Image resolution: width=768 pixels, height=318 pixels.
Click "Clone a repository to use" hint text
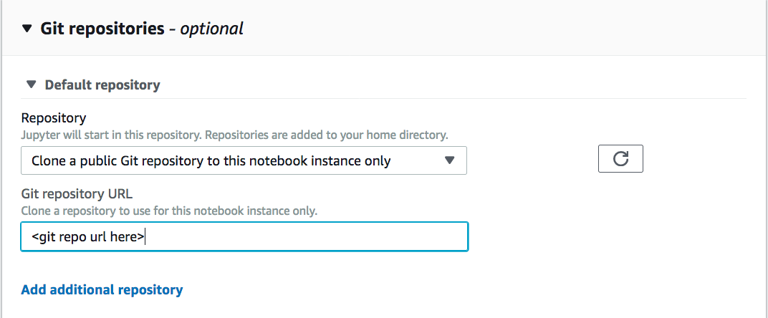pos(170,212)
